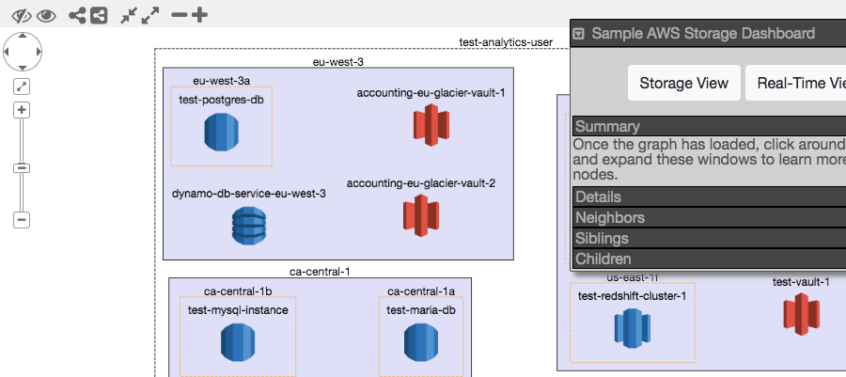Click the test-mysql-instance label text
This screenshot has height=377, width=846.
pyautogui.click(x=238, y=310)
